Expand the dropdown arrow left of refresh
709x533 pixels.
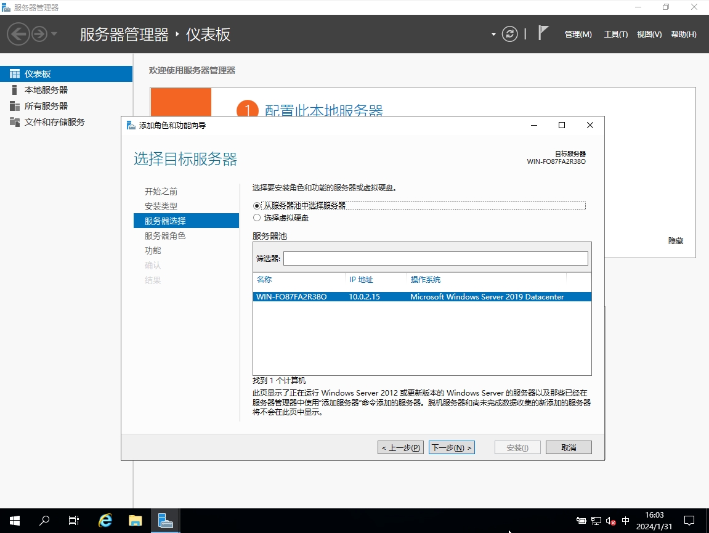coord(493,35)
